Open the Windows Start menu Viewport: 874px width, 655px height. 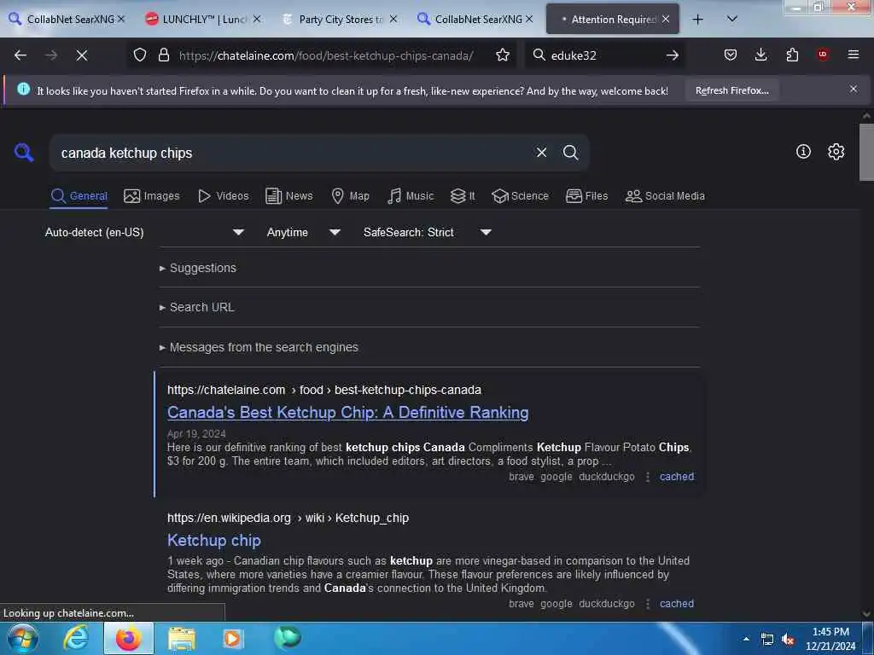pyautogui.click(x=22, y=638)
